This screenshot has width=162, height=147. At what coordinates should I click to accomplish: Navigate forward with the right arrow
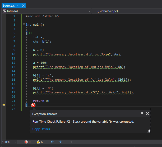[x=60, y=142]
